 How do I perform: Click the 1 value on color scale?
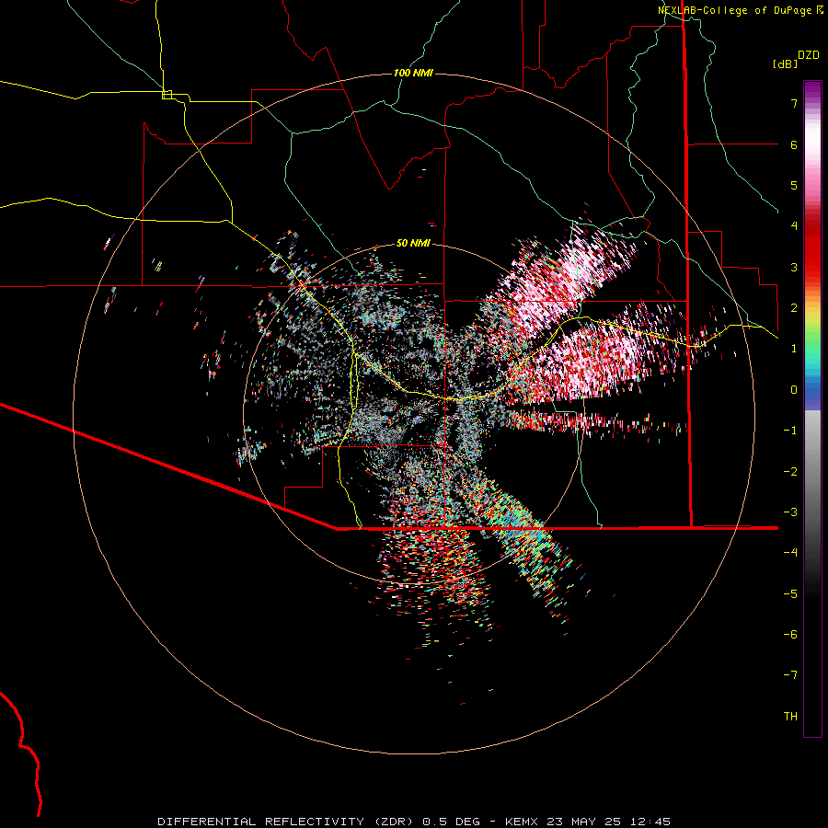tap(794, 349)
